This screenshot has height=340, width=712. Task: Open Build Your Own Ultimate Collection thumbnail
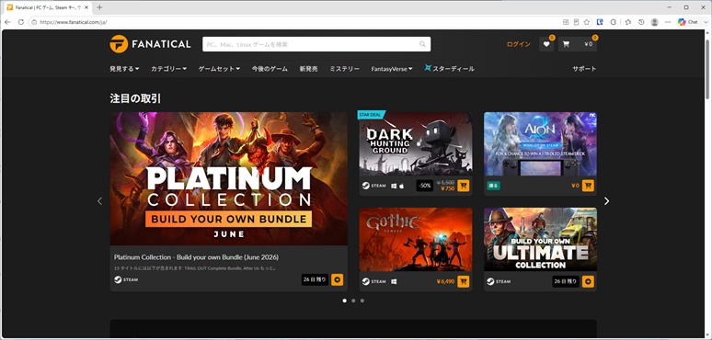(540, 240)
